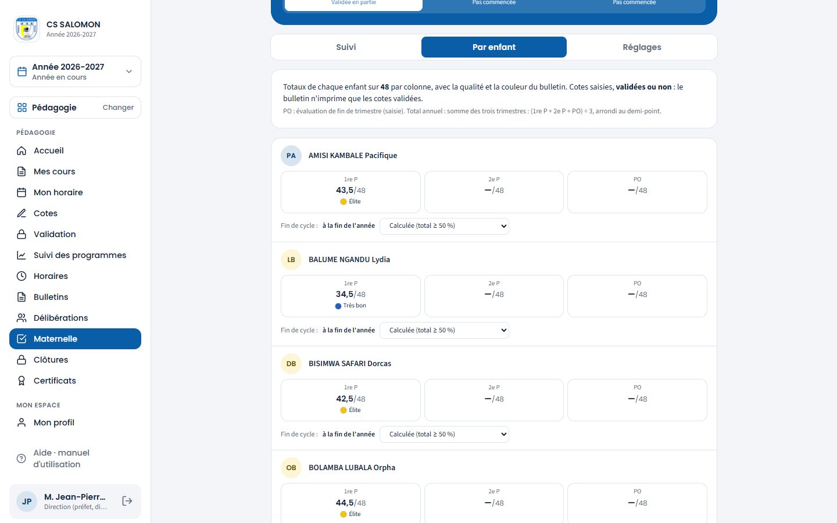The width and height of the screenshot is (837, 523).
Task: Click the yellow Élite dot for AMISI KAMBALE
Action: pos(344,202)
